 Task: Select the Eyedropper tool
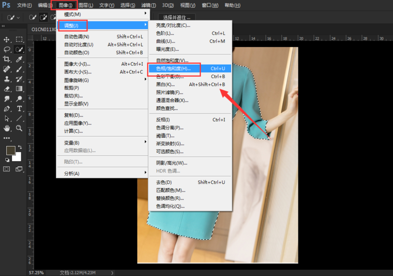click(19, 59)
